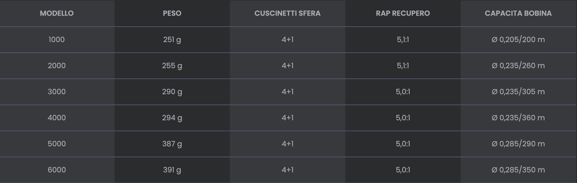Click the Ø 0,285/350 m capacity cell

click(x=518, y=170)
